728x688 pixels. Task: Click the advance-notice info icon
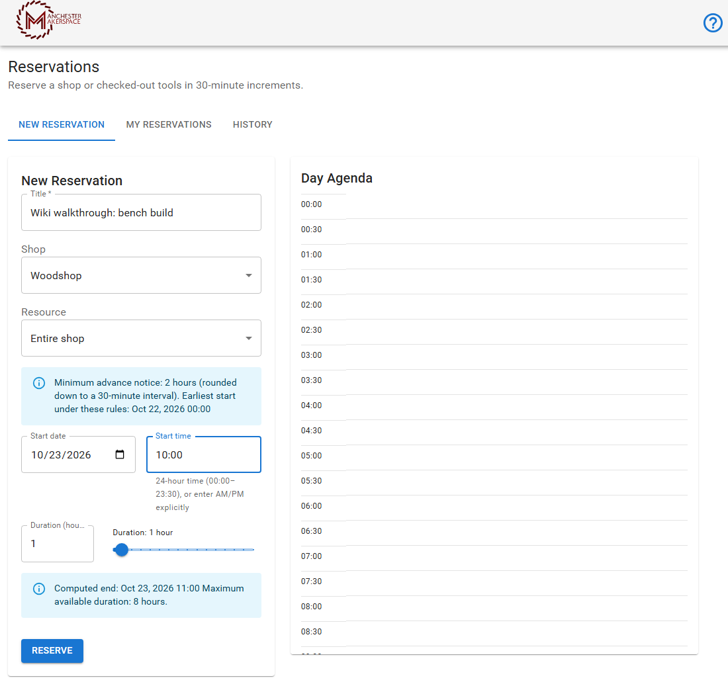[x=39, y=383]
